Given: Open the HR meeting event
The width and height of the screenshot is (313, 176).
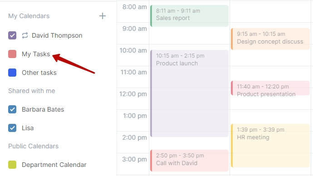Looking at the screenshot, I should pyautogui.click(x=270, y=146).
